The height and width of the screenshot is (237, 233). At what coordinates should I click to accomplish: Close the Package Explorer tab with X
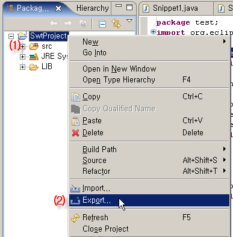pos(58,8)
